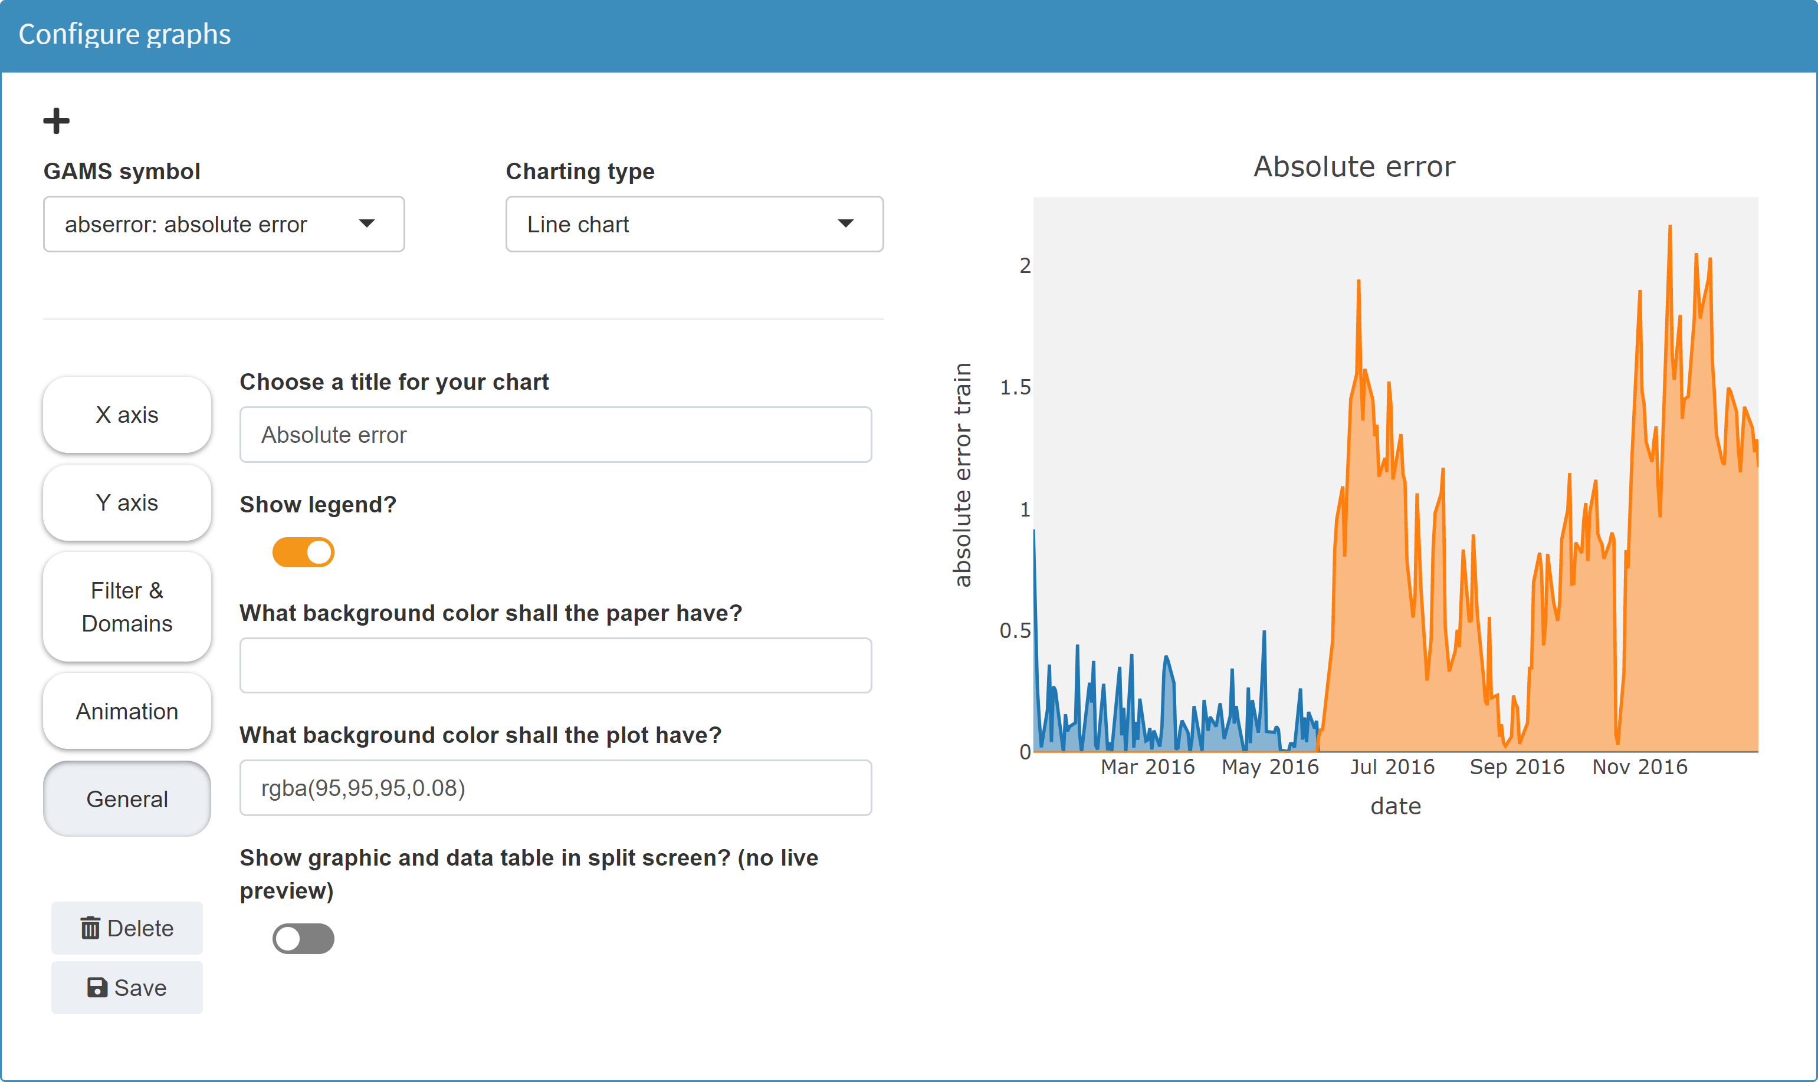Click the Line chart dropdown arrow
Image resolution: width=1818 pixels, height=1082 pixels.
point(845,224)
